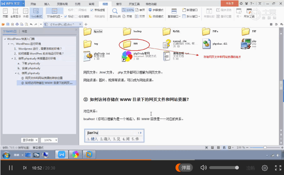This screenshot has height=175, width=284.
Task: Select ① 网页文件和网站资源的存放位置 outline item
Action: coord(42,78)
